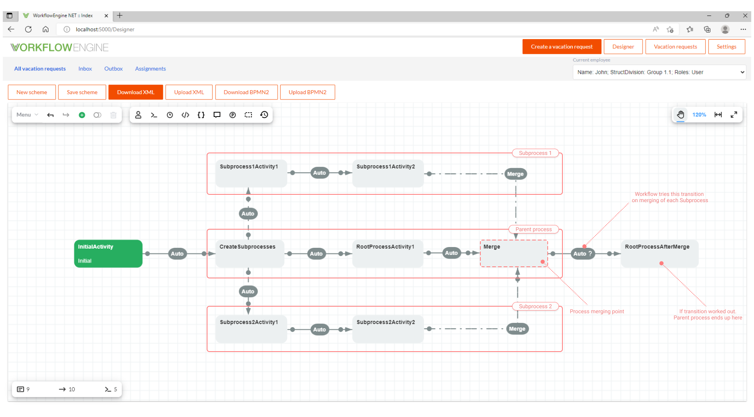Click the 120% zoom level
This screenshot has height=417, width=754.
click(699, 115)
